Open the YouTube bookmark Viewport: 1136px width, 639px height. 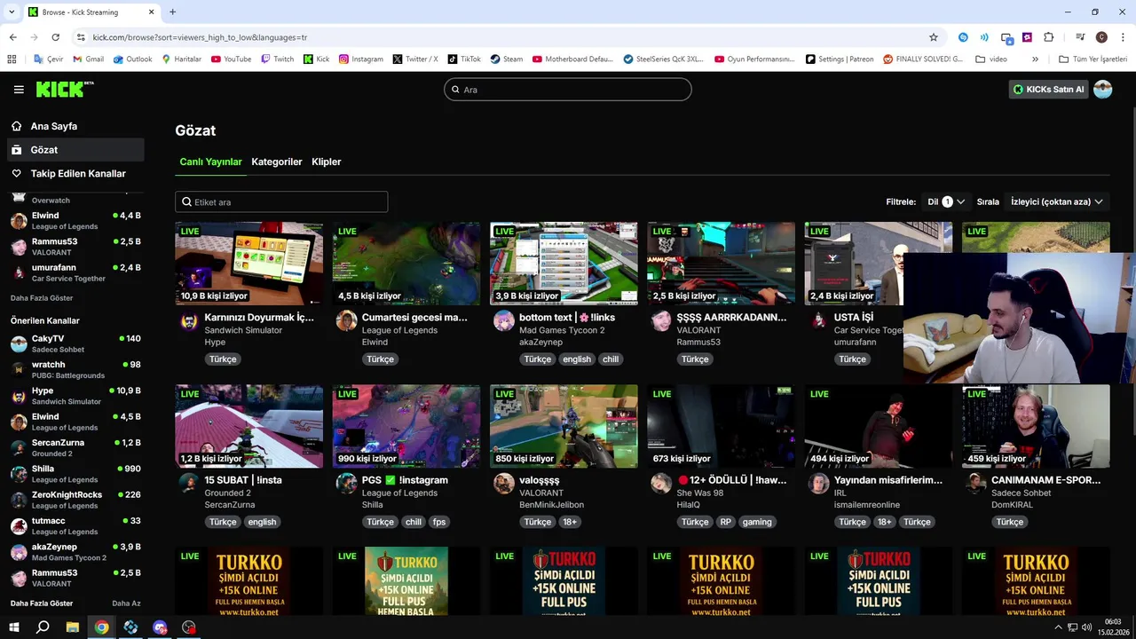click(x=231, y=59)
